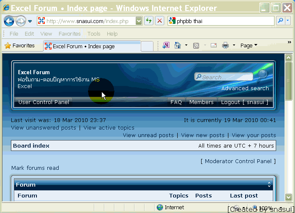Click the forum search magnifier button
Screen dimensions: 295x213
tap(262, 75)
